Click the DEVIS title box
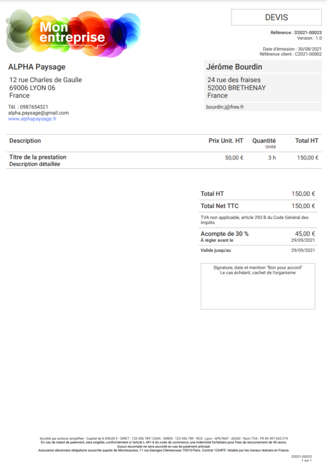The image size is (327, 467). coord(276,18)
